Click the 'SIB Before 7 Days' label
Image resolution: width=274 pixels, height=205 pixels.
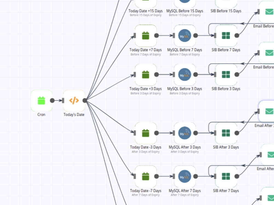pyautogui.click(x=226, y=50)
